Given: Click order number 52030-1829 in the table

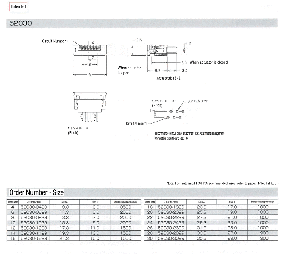Looking at the screenshot, I should [x=171, y=207].
